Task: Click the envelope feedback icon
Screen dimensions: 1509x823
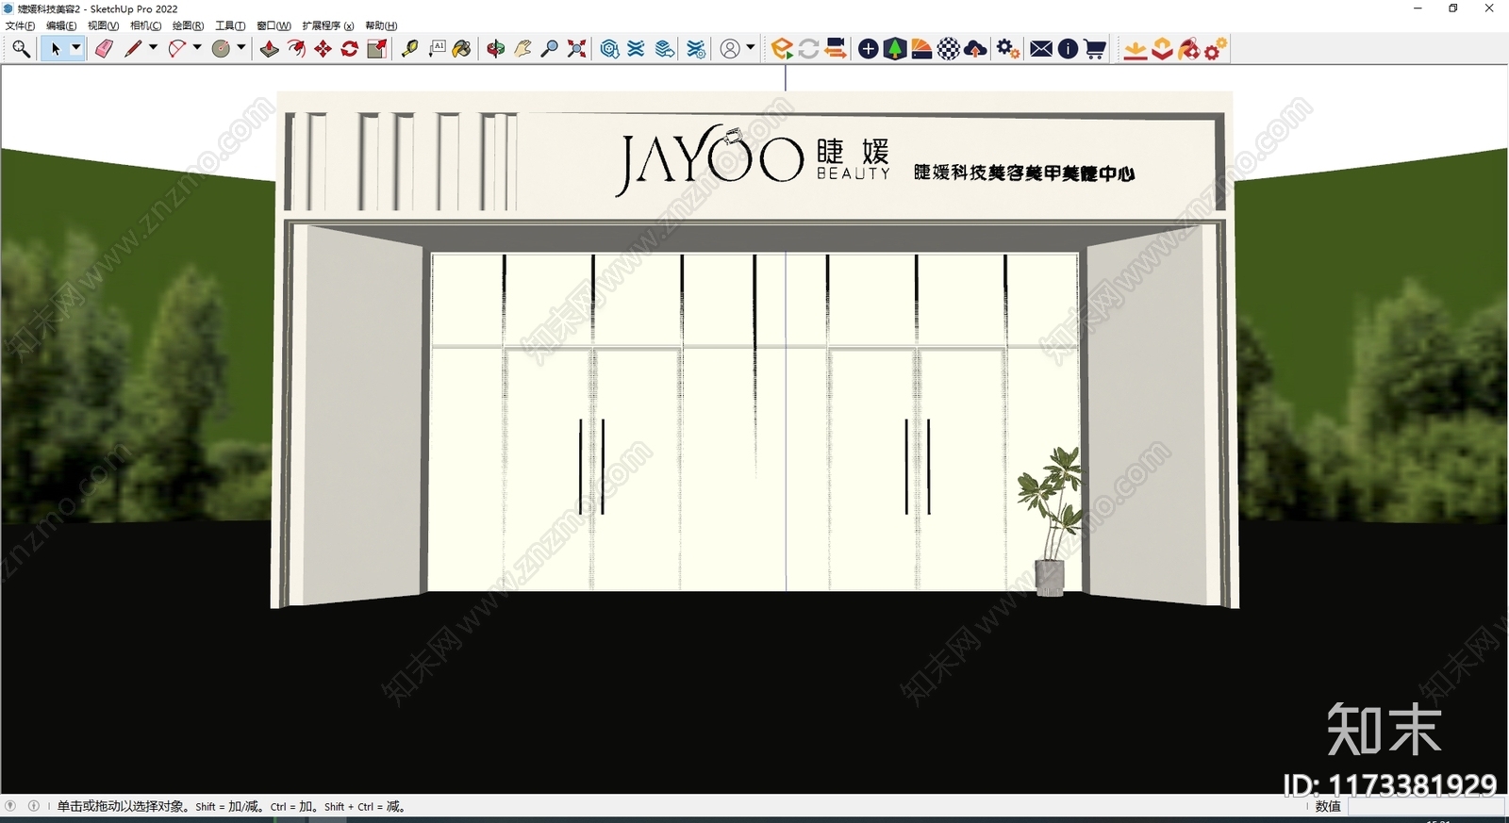Action: coord(1041,49)
